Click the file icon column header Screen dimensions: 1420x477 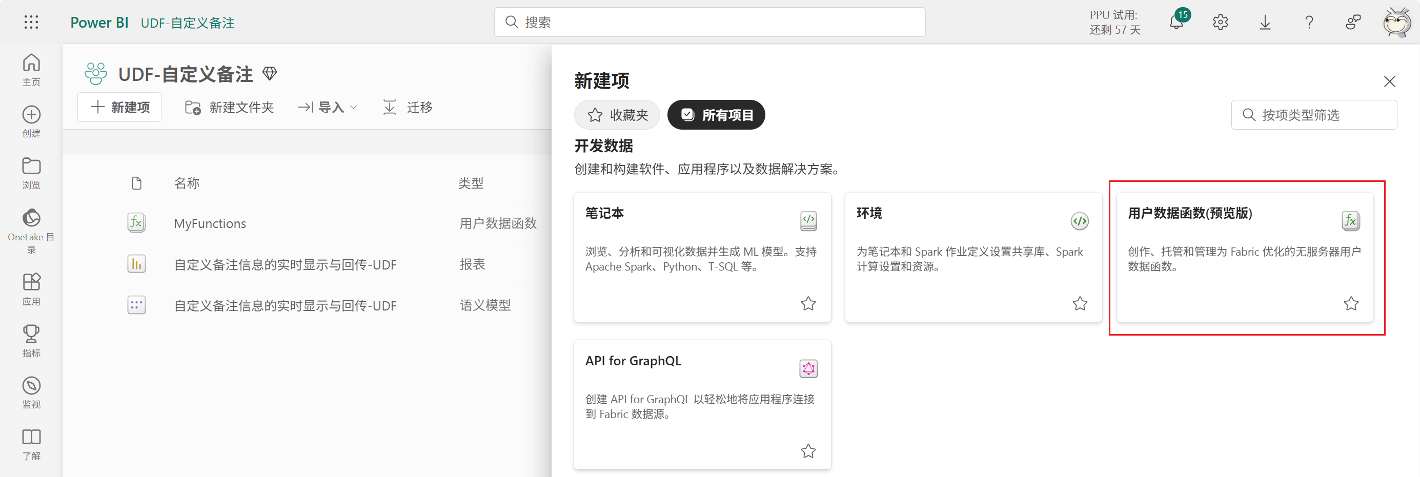click(137, 183)
